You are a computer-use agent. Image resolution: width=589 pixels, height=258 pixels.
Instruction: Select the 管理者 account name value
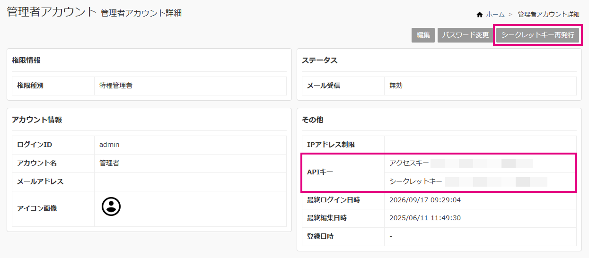tap(109, 163)
